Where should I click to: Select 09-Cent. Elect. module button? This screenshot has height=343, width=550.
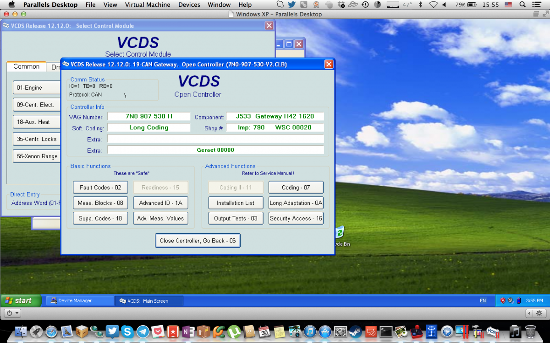pos(37,105)
